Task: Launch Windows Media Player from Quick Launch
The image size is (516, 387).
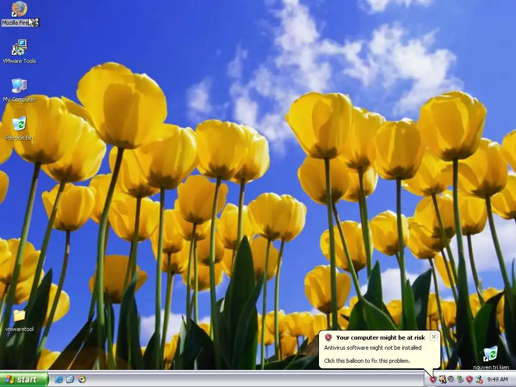Action: (x=82, y=379)
